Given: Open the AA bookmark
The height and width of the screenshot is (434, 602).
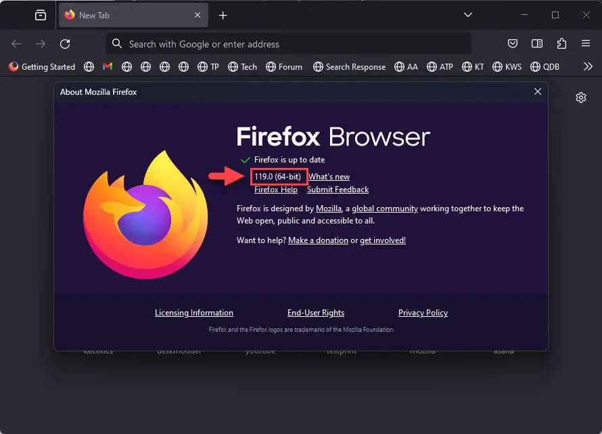Looking at the screenshot, I should (x=406, y=67).
